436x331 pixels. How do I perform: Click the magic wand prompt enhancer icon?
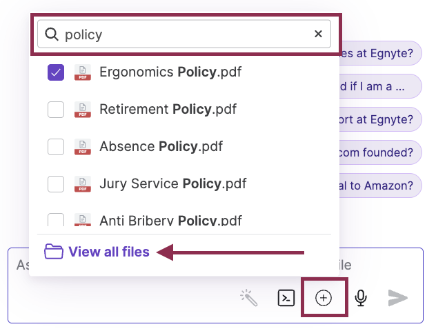click(x=249, y=298)
